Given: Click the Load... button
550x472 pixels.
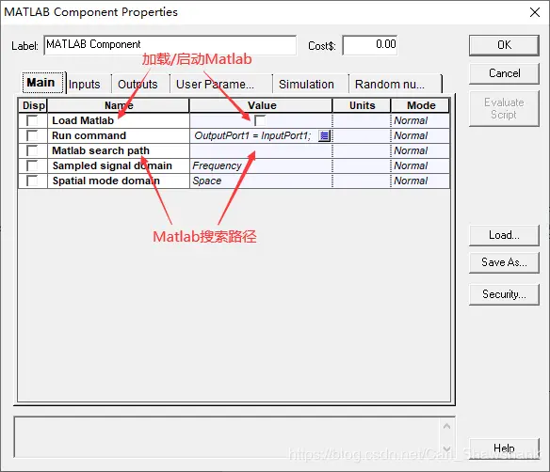Looking at the screenshot, I should pyautogui.click(x=504, y=235).
